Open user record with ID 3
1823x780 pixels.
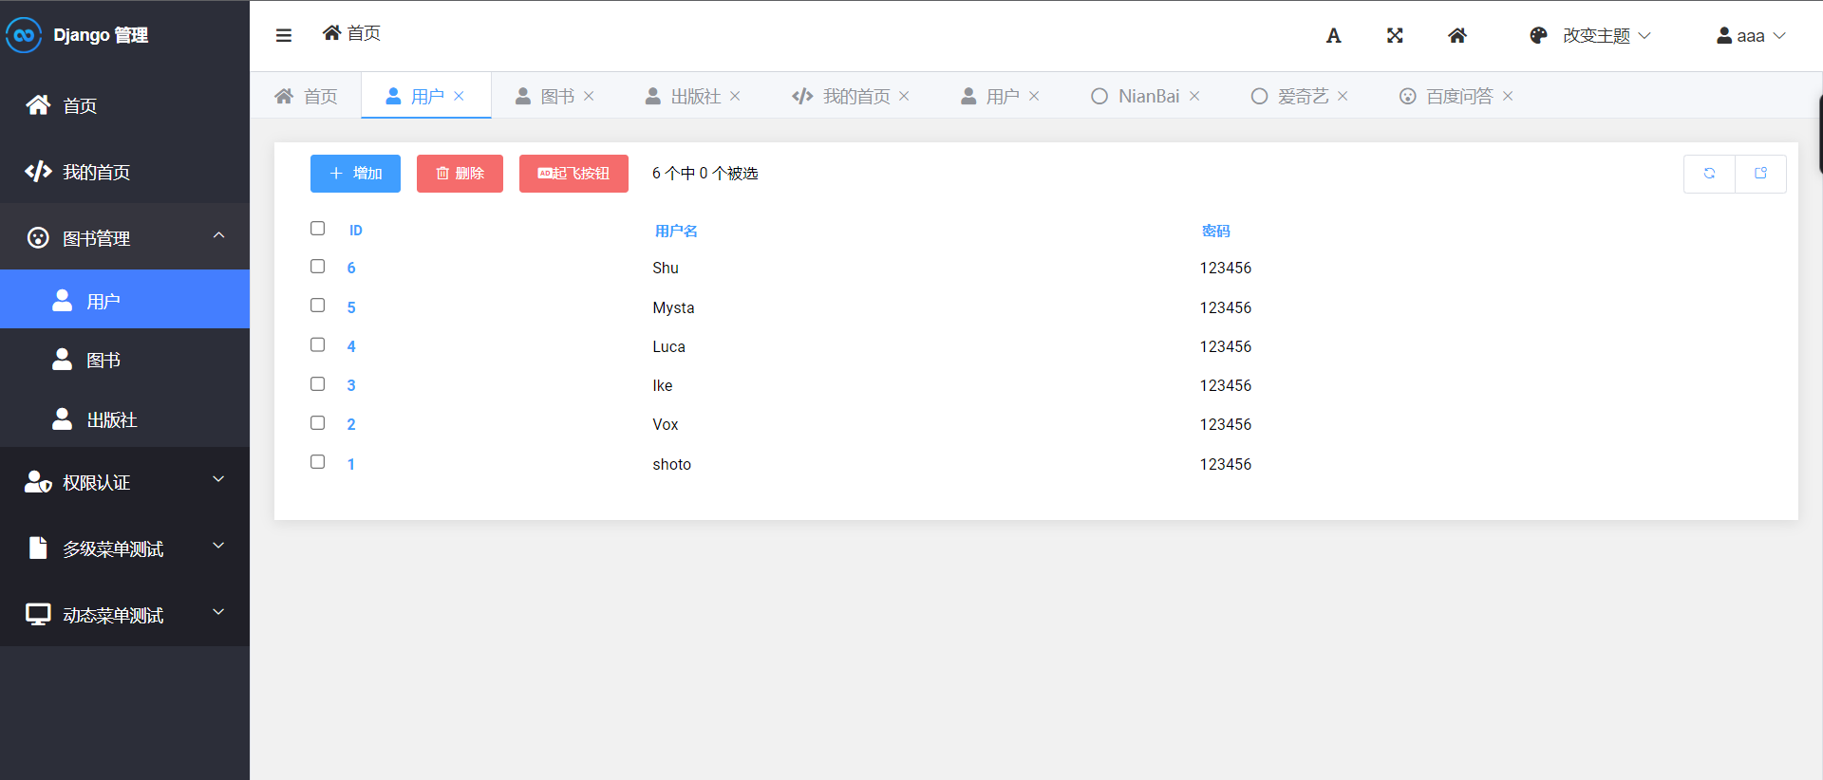point(351,385)
